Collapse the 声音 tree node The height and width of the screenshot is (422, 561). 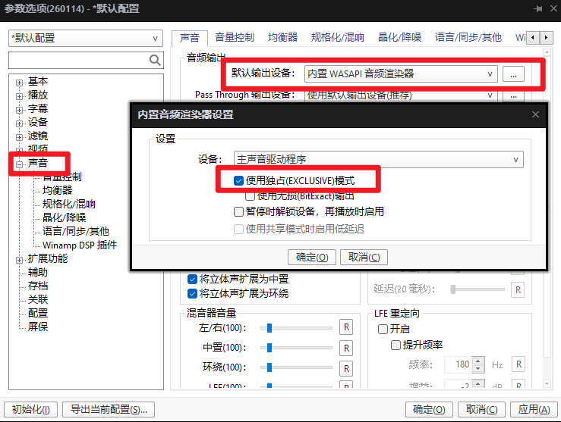(x=19, y=164)
